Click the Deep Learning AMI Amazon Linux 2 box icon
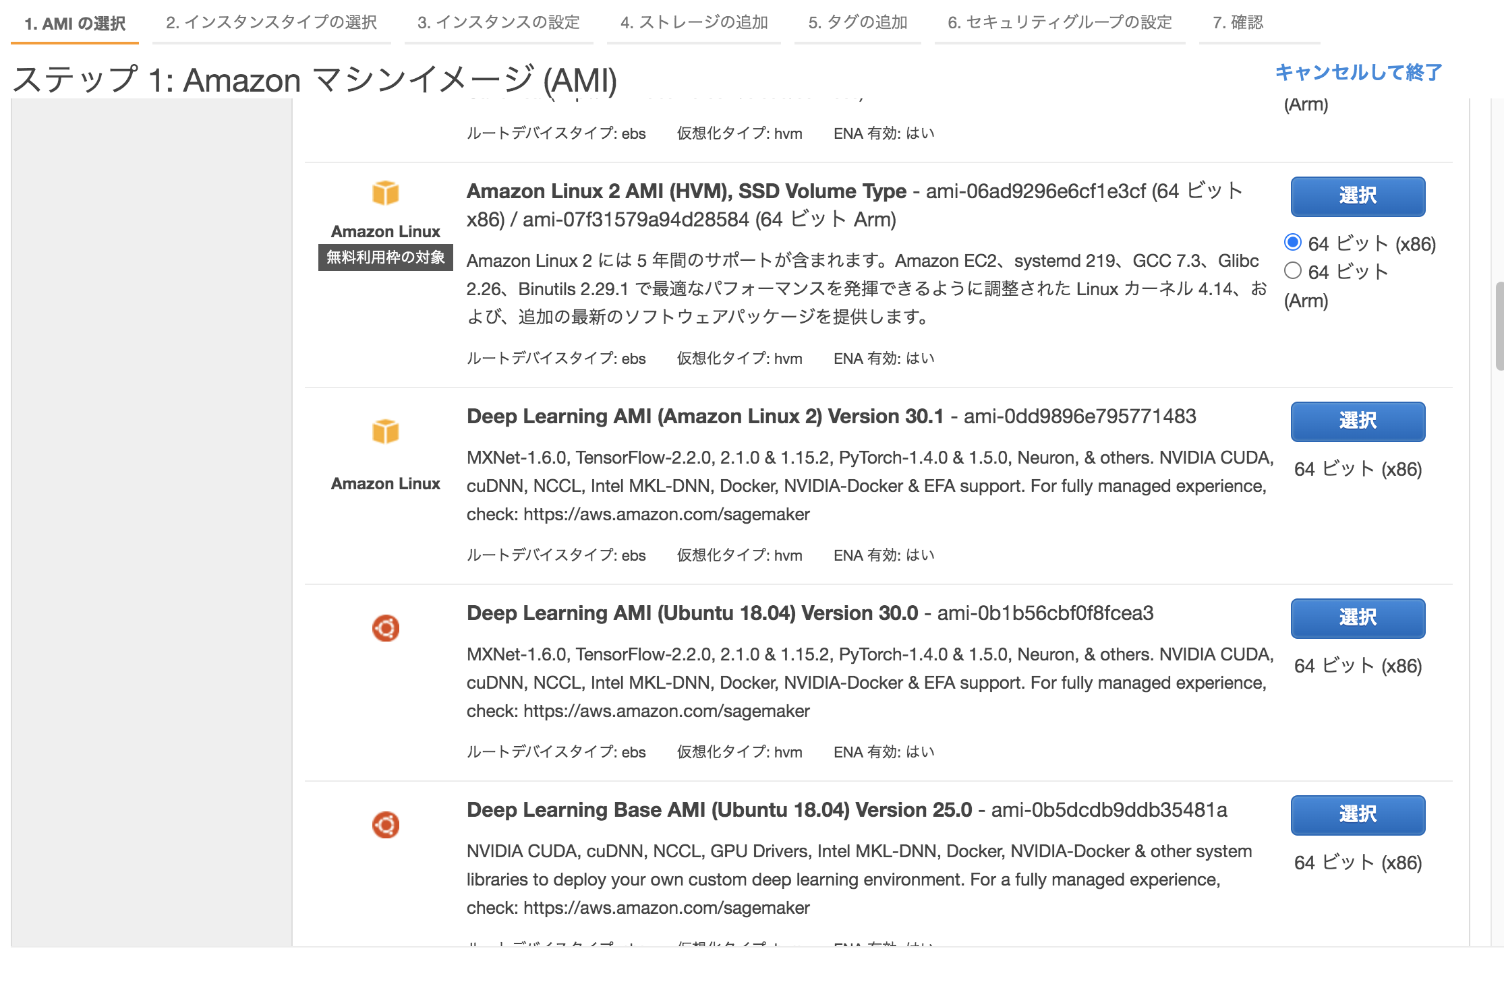This screenshot has width=1504, height=992. pos(386,431)
